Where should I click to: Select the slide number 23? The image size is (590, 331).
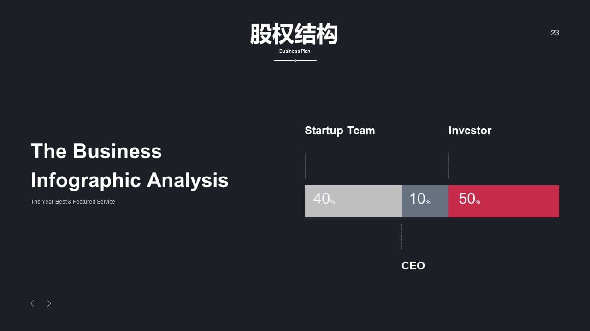pyautogui.click(x=555, y=33)
